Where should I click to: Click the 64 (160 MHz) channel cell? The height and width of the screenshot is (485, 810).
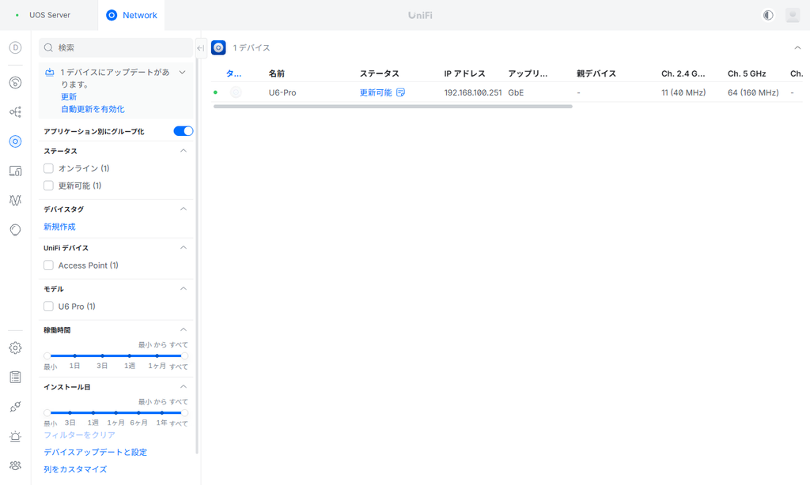[753, 93]
